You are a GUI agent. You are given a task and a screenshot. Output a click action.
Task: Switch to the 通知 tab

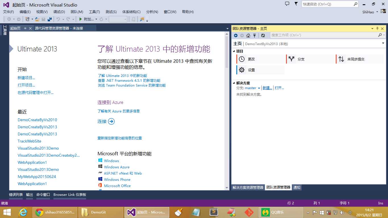click(x=297, y=188)
